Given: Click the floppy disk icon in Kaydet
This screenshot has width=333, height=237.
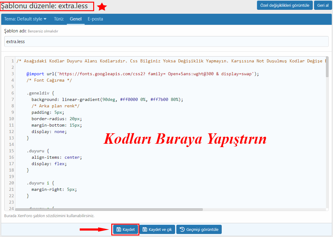Looking at the screenshot, I should pyautogui.click(x=118, y=229).
